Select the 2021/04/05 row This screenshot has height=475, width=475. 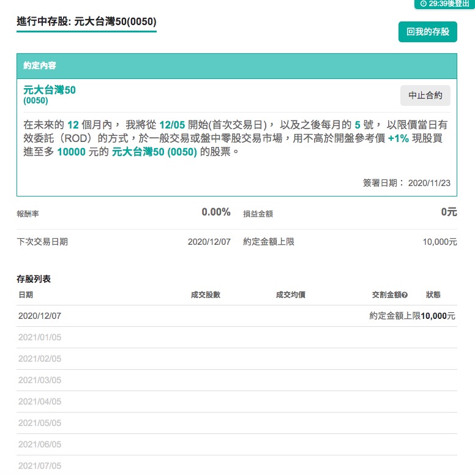pos(237,402)
